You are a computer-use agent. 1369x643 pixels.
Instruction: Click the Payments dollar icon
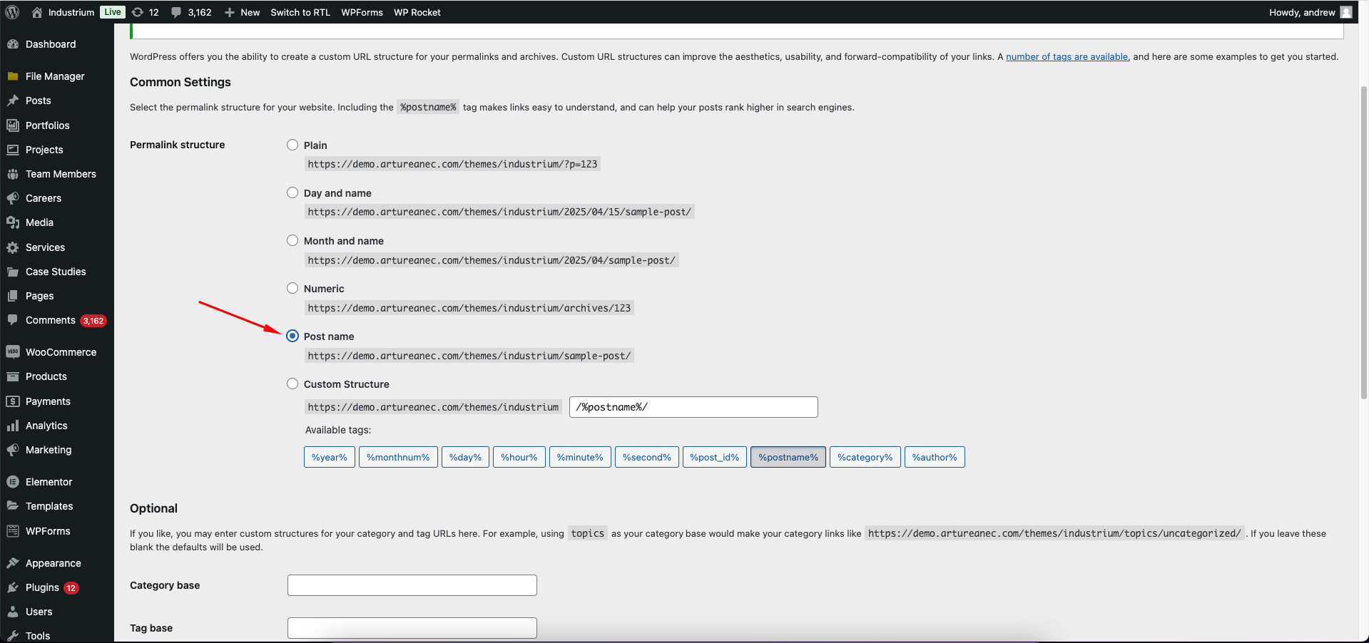[x=13, y=401]
